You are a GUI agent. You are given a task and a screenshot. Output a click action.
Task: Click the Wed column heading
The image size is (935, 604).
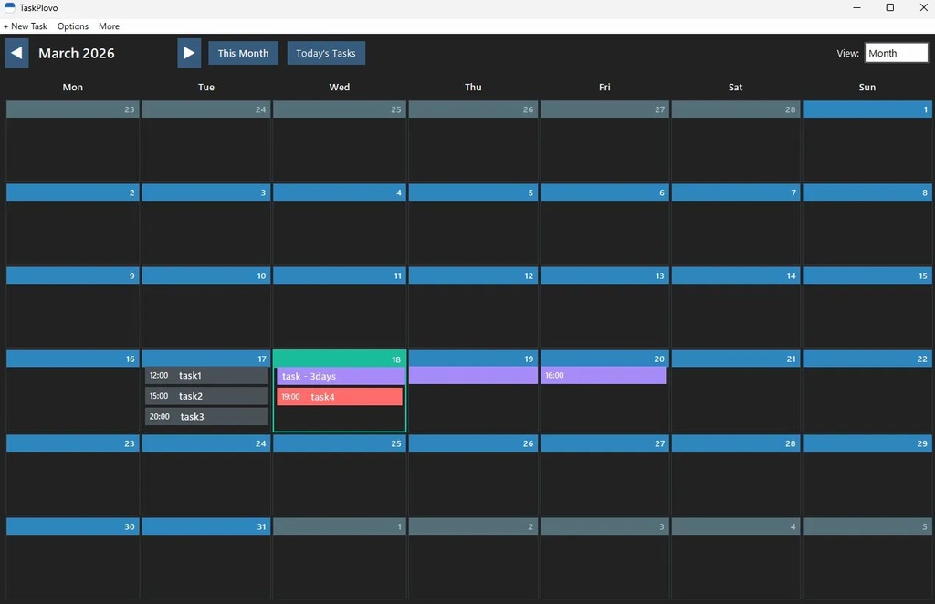pos(340,87)
